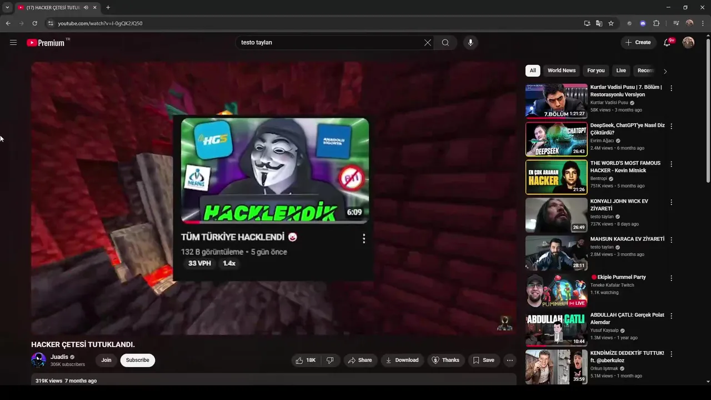The height and width of the screenshot is (400, 711).
Task: Click the Create button
Action: tap(638, 42)
